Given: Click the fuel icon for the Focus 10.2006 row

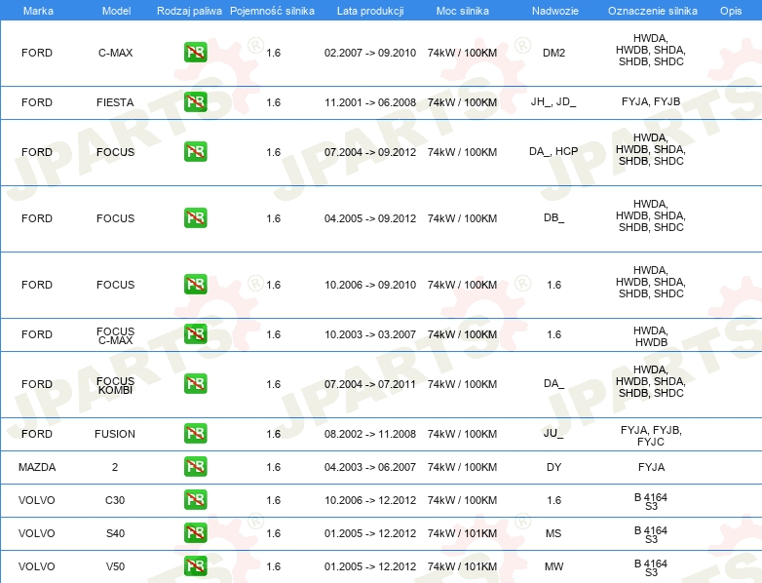Looking at the screenshot, I should coord(195,285).
